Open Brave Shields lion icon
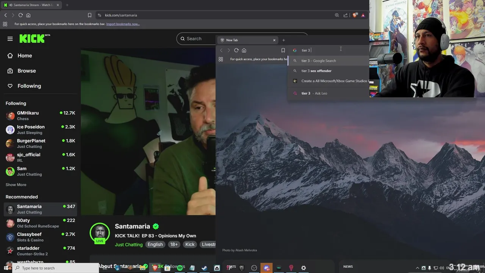The image size is (485, 273). pos(355,15)
